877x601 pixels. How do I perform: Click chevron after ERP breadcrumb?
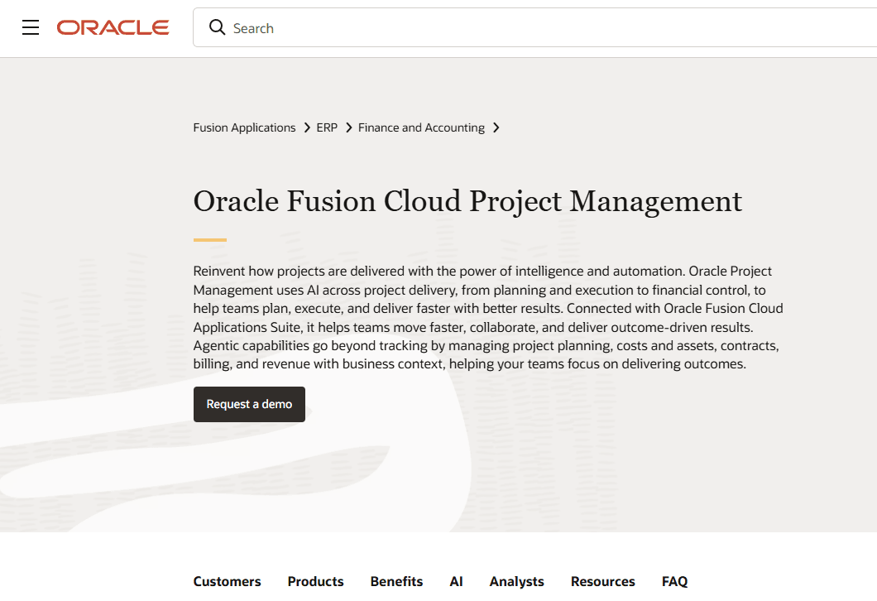[348, 127]
